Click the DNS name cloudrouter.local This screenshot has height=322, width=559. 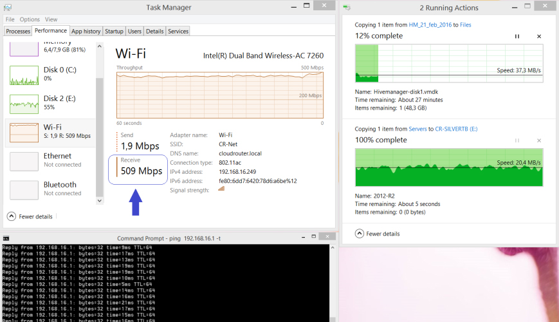point(240,153)
